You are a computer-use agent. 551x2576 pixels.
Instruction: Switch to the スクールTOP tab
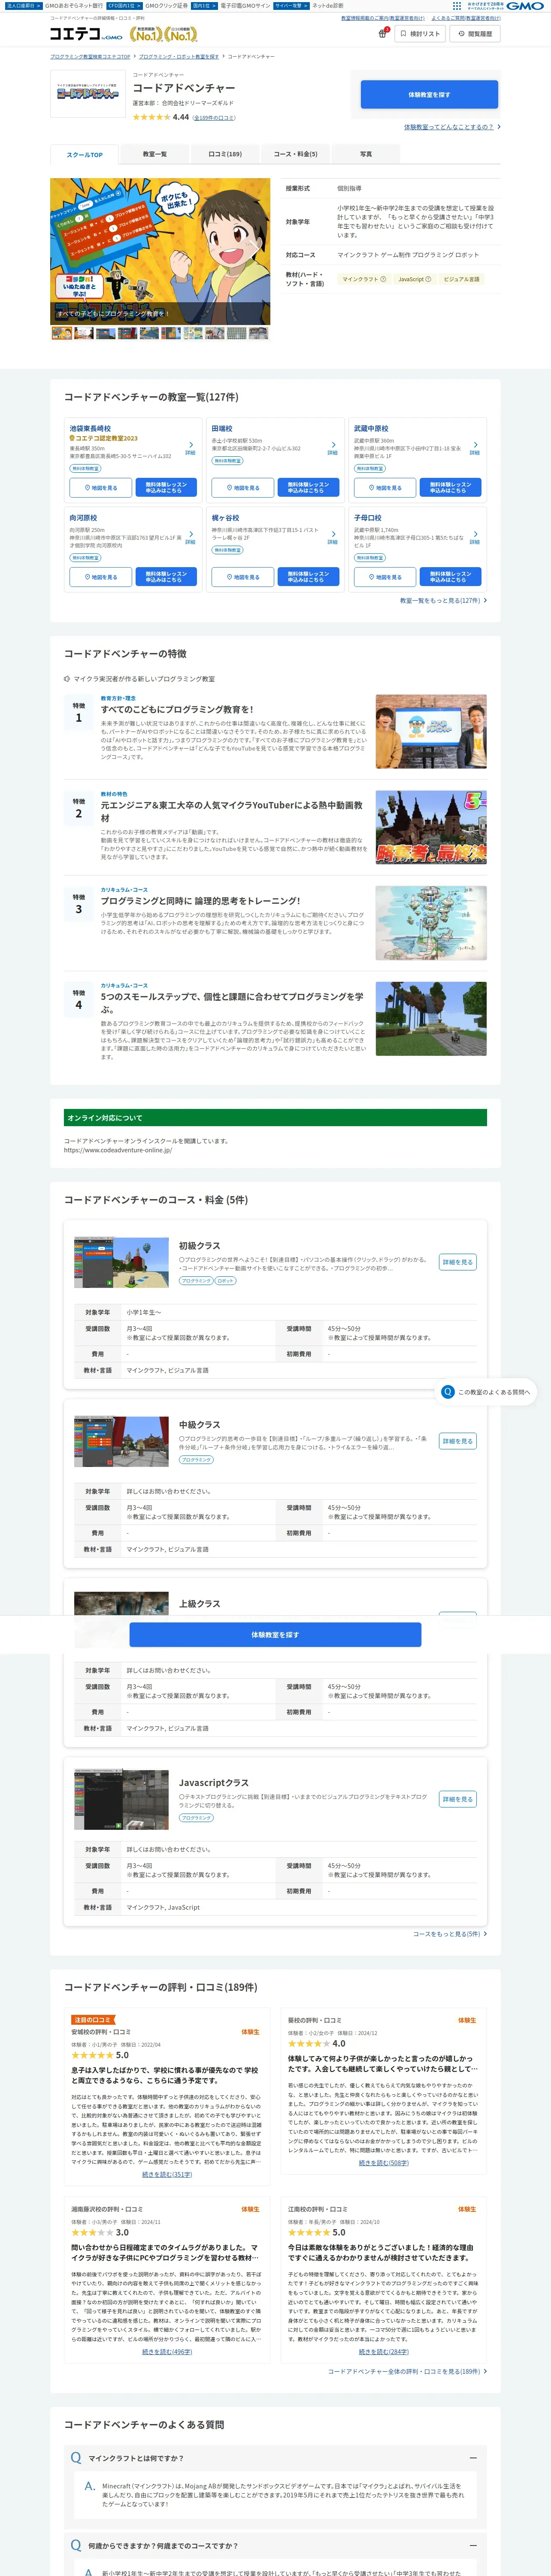click(84, 154)
